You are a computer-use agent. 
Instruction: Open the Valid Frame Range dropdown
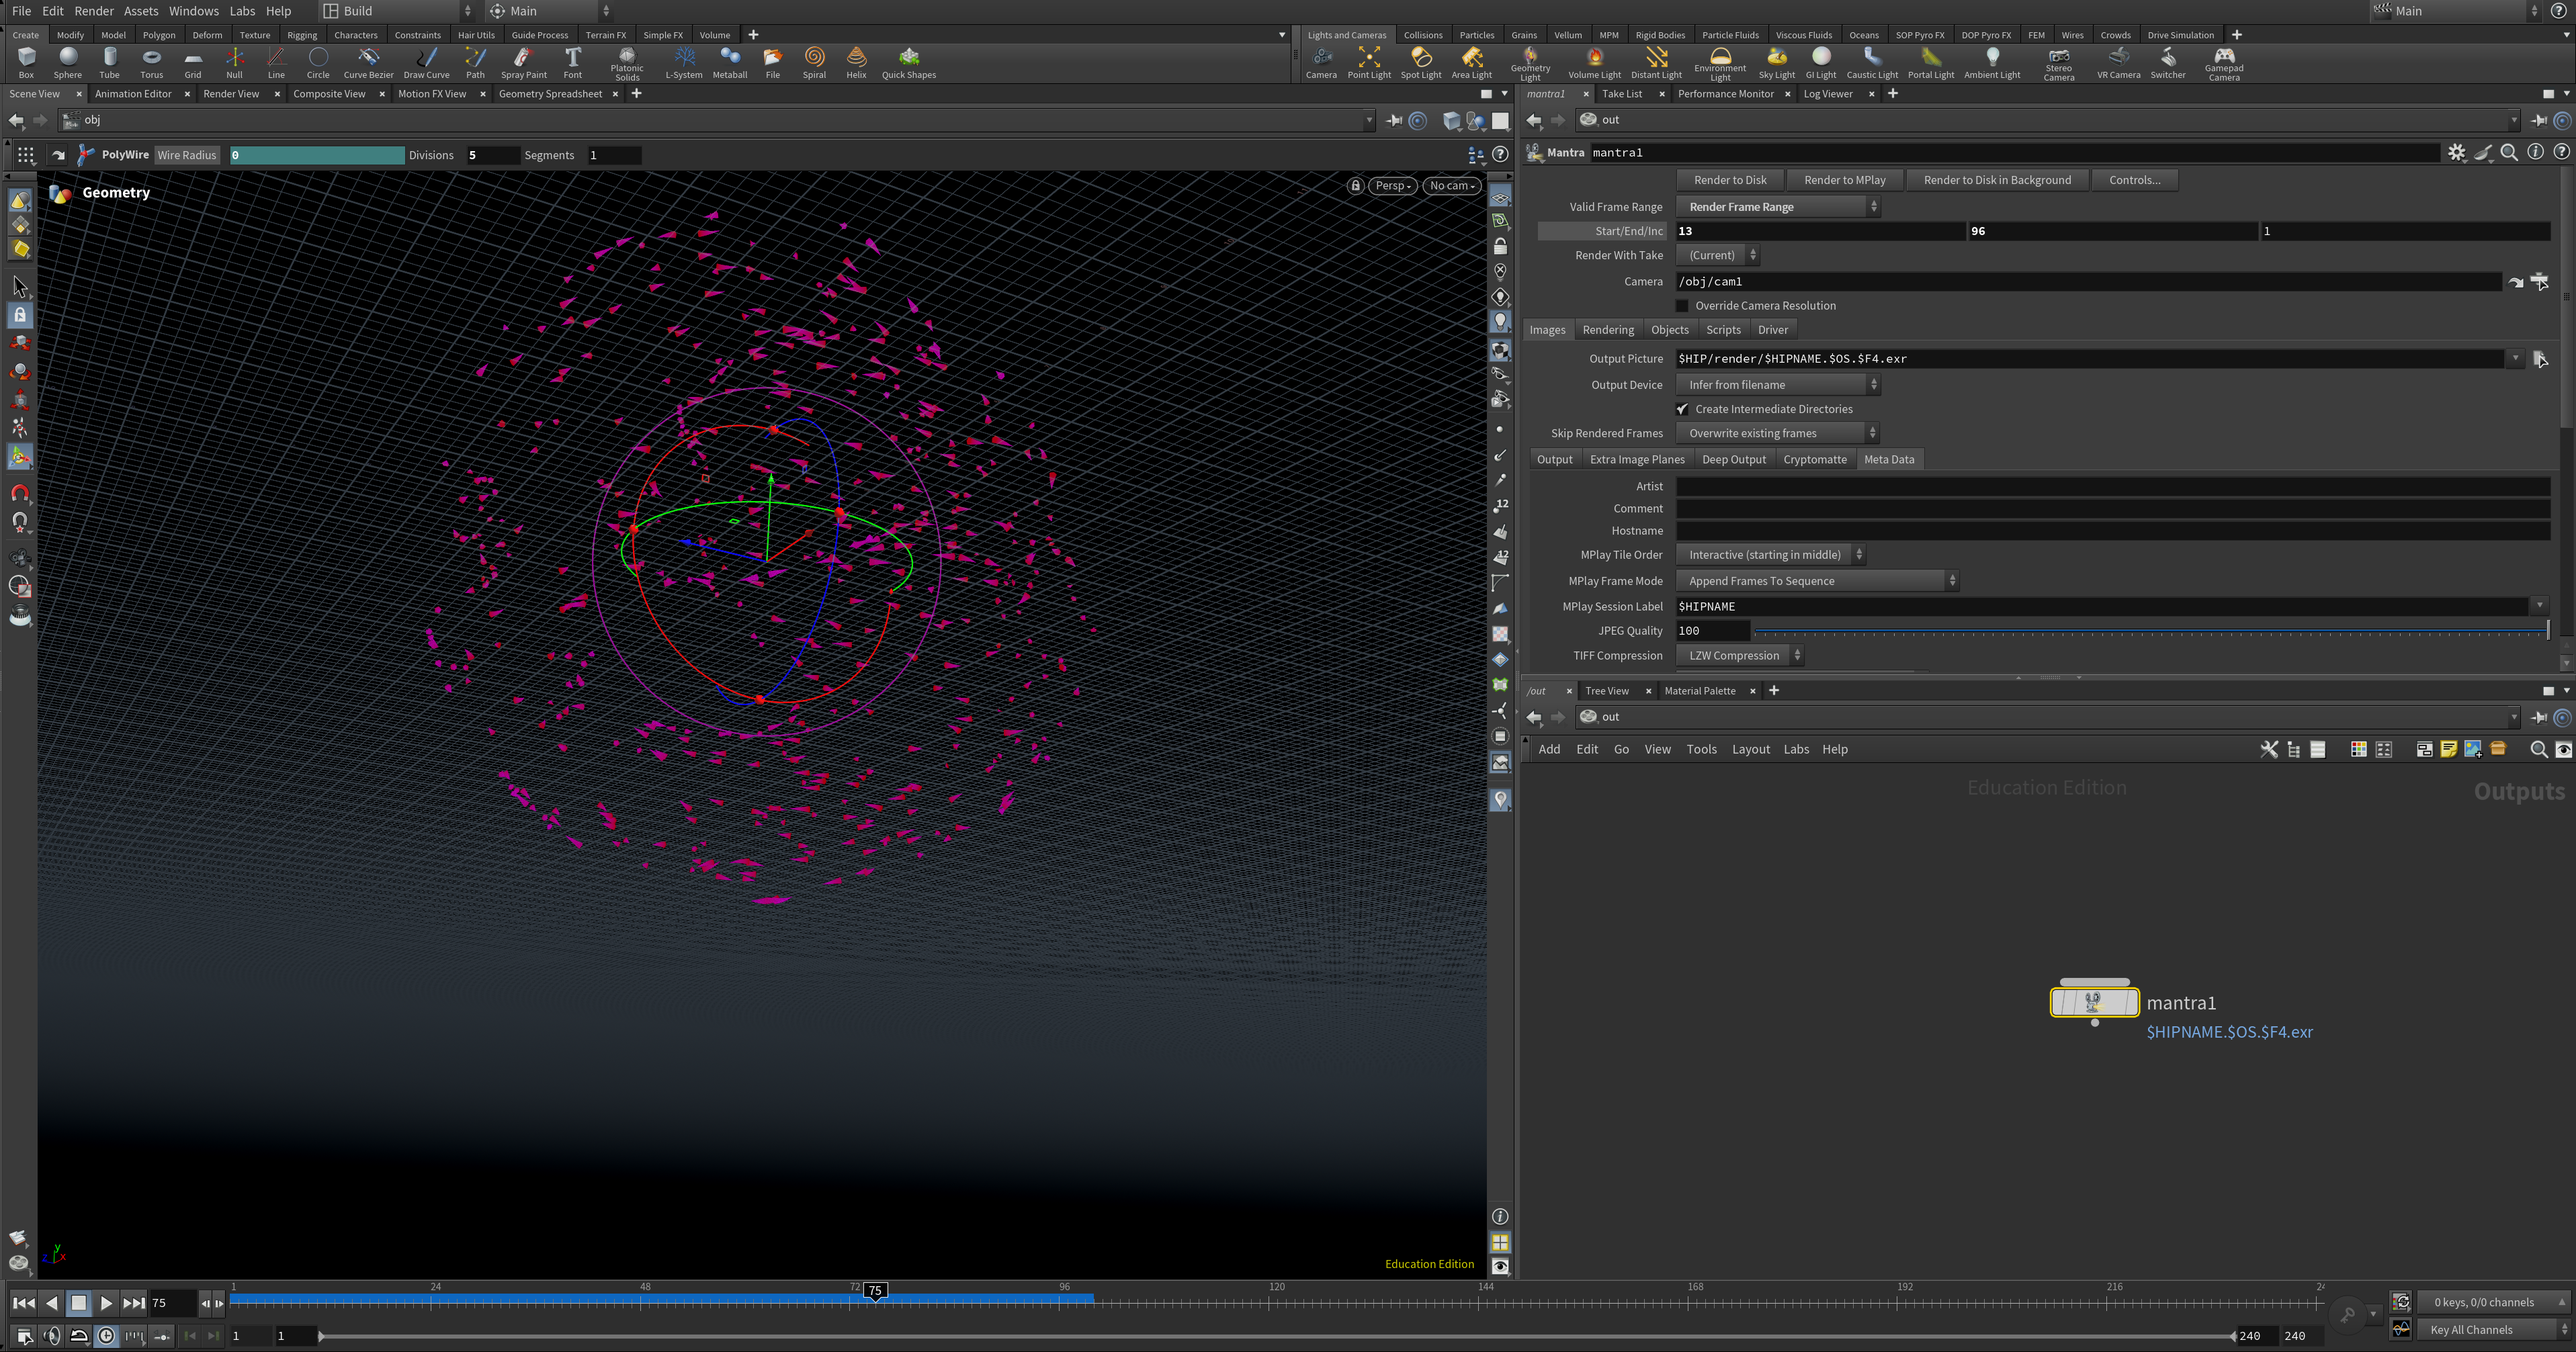click(1778, 207)
